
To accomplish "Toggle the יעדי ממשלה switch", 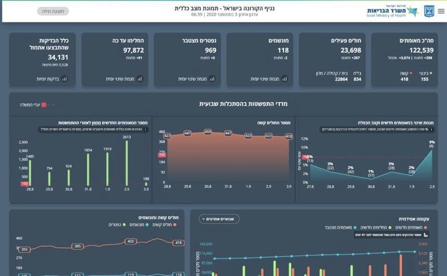I will click(49, 105).
